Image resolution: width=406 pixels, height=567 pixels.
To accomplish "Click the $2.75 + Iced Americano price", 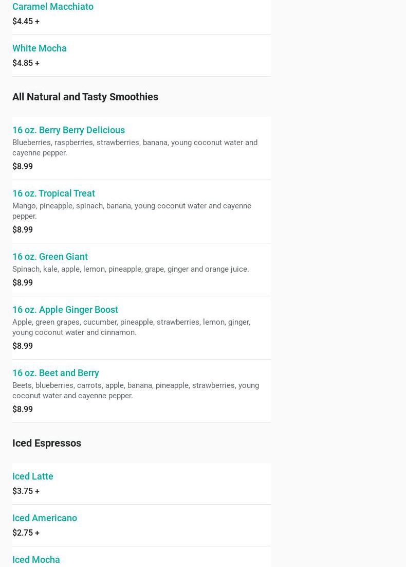I will [26, 533].
